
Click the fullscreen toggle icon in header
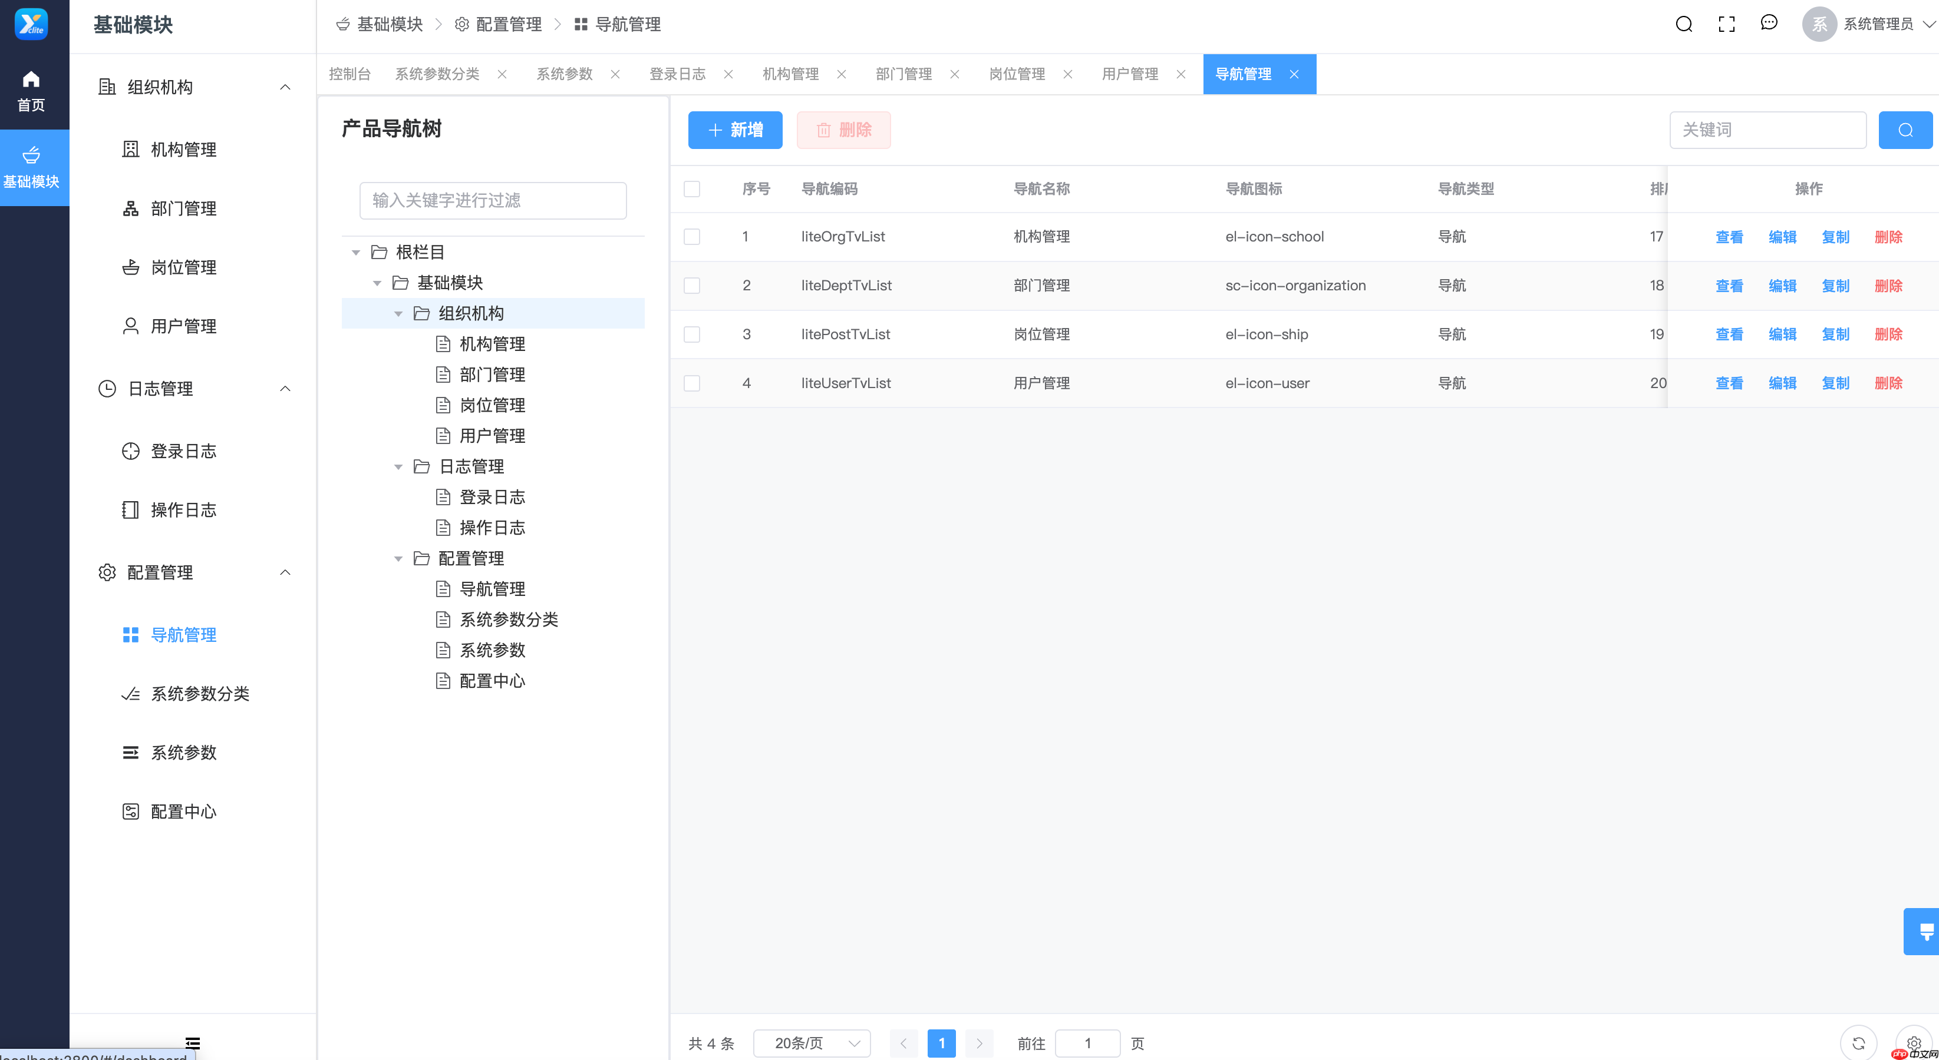[x=1726, y=24]
